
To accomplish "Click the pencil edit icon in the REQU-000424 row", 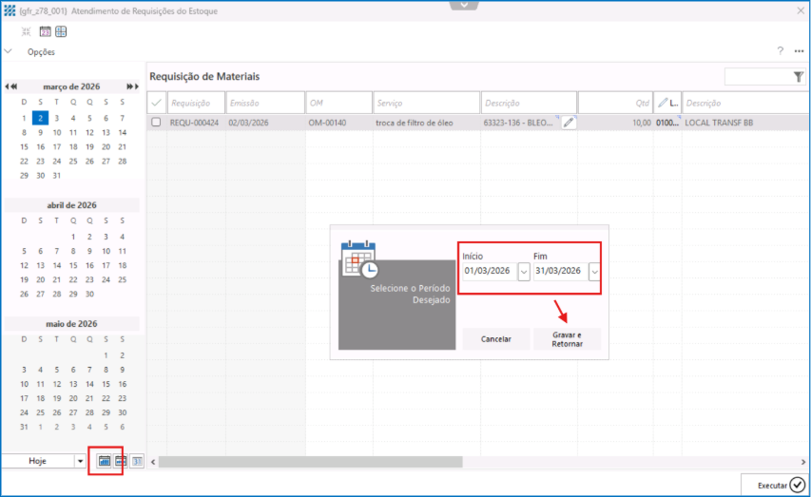I will pos(569,123).
